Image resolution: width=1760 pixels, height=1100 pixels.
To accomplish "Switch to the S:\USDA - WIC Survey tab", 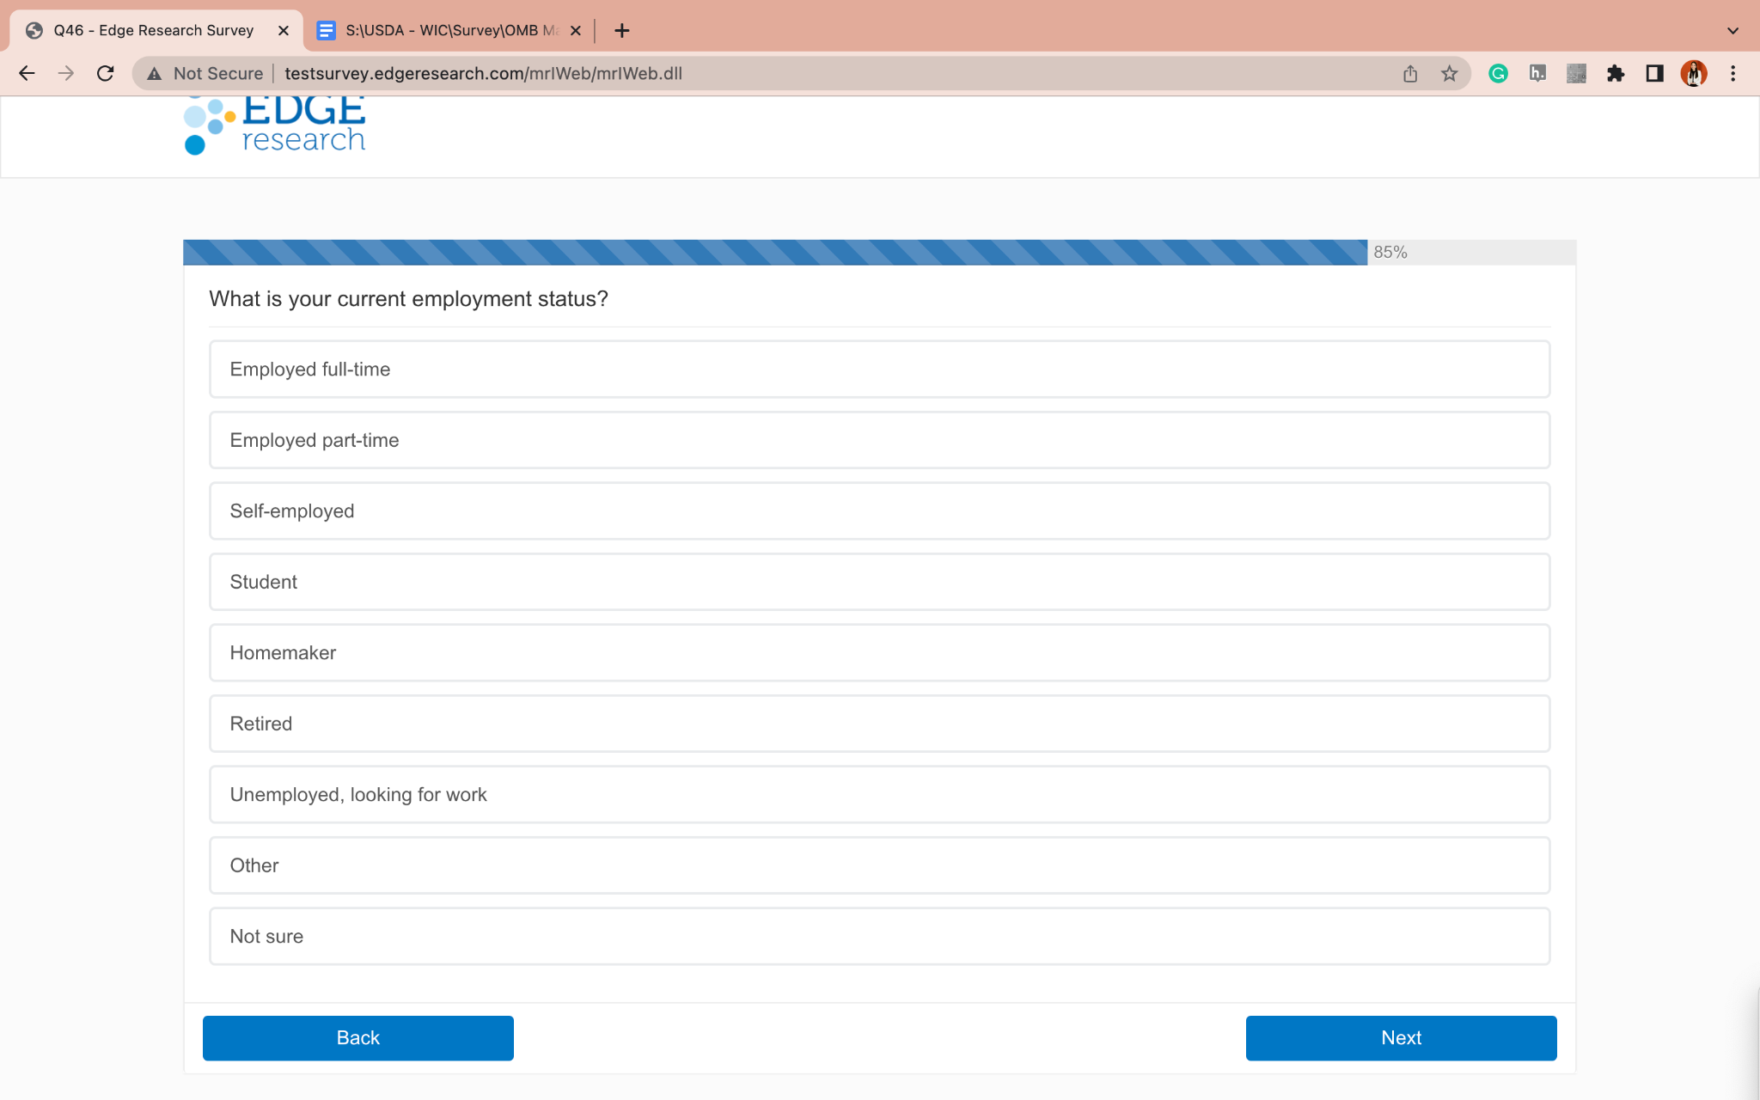I will click(x=443, y=30).
